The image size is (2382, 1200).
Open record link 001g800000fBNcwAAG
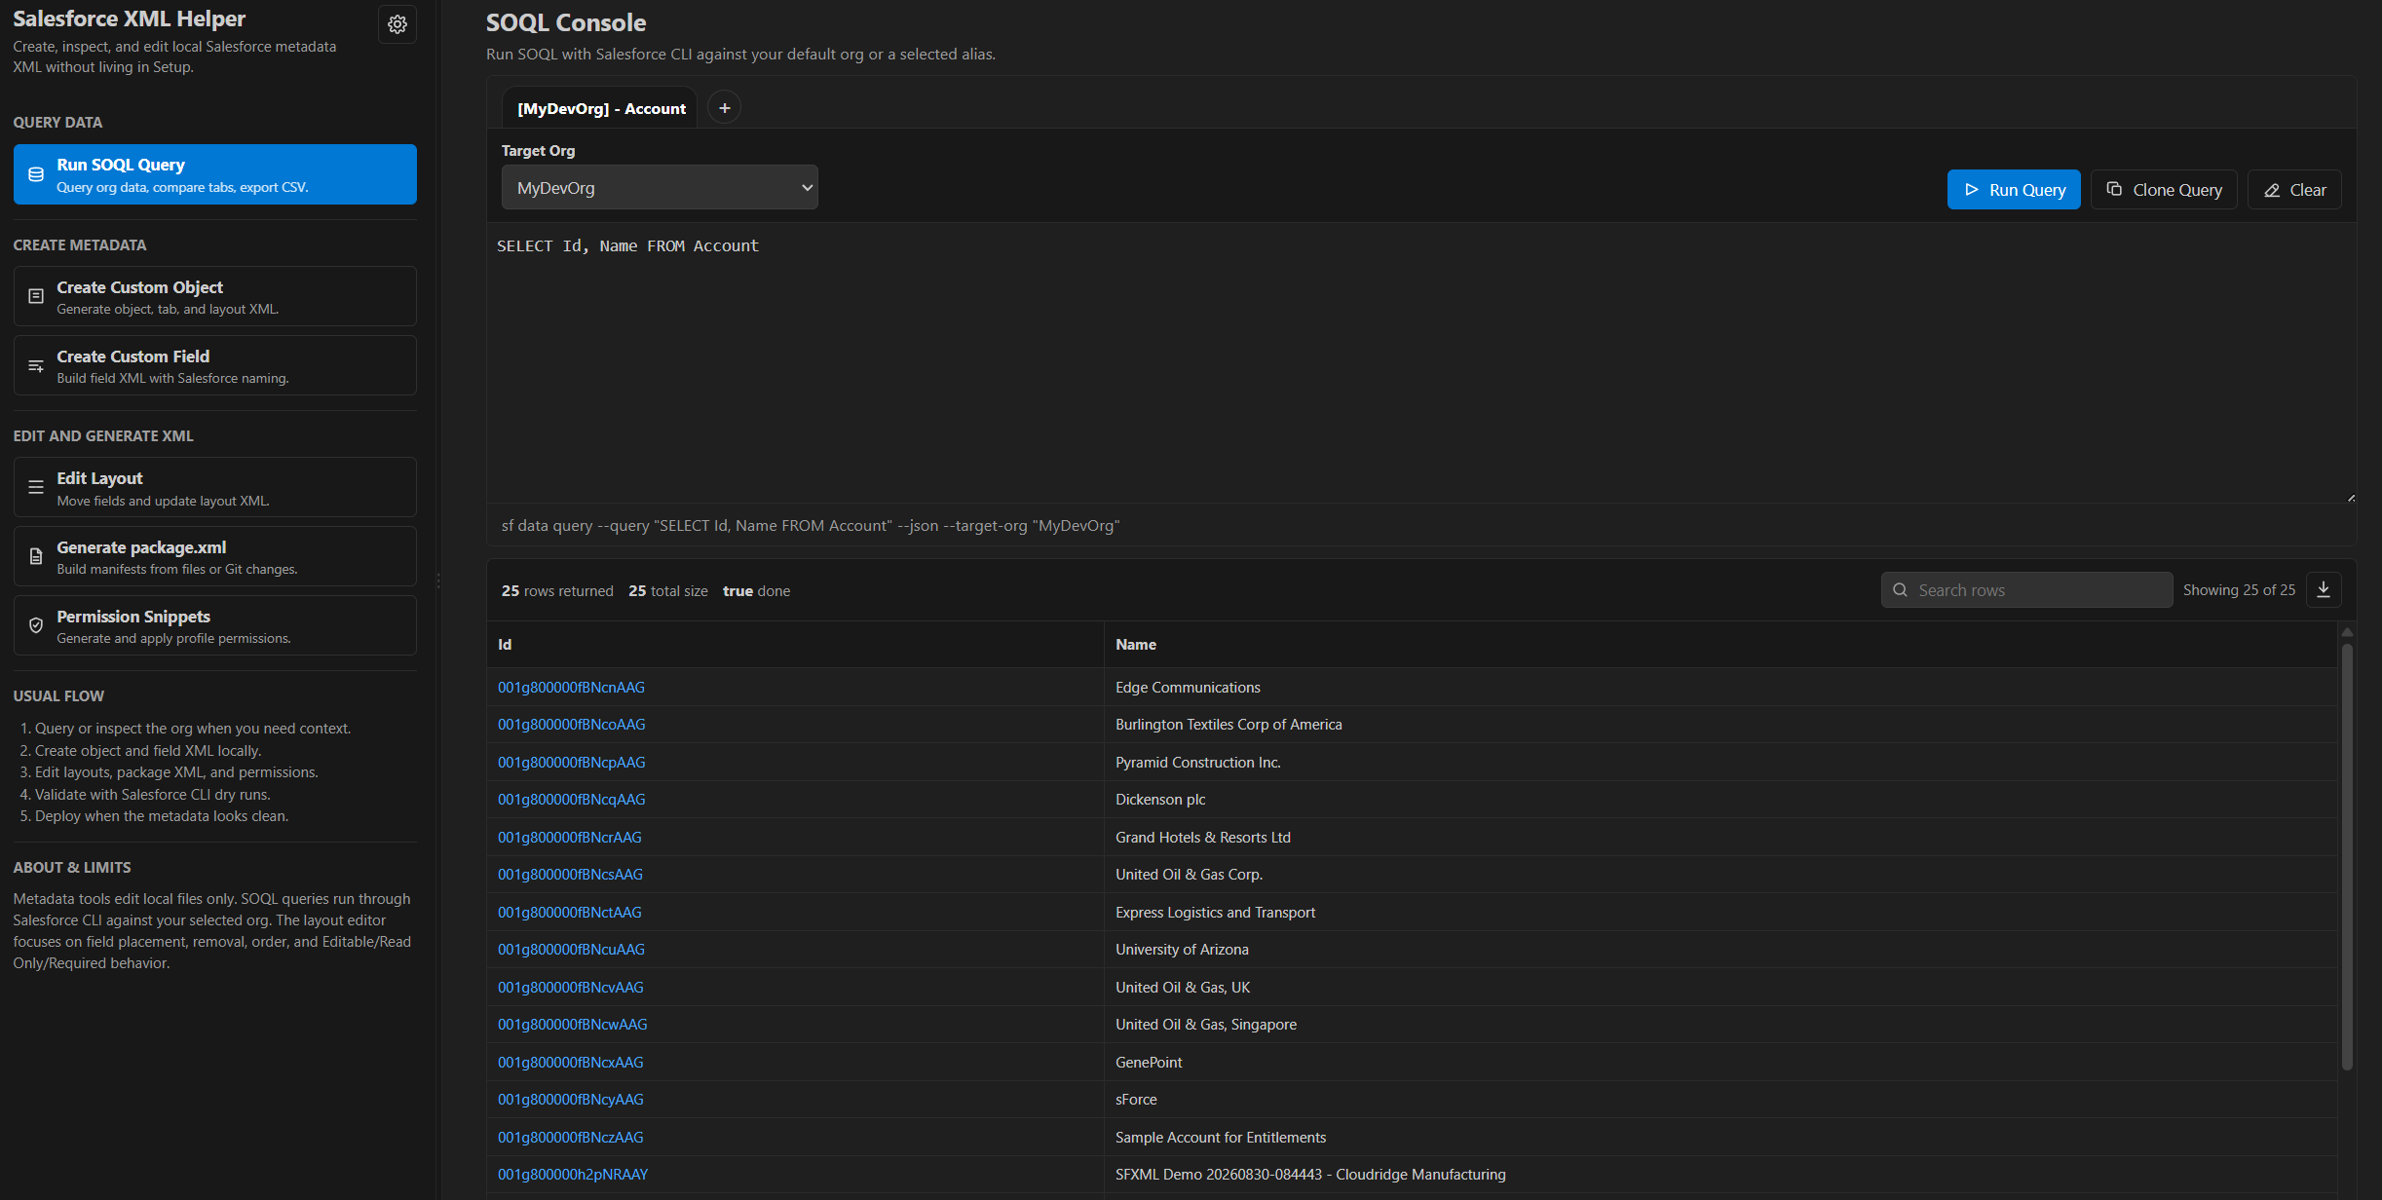tap(573, 1025)
